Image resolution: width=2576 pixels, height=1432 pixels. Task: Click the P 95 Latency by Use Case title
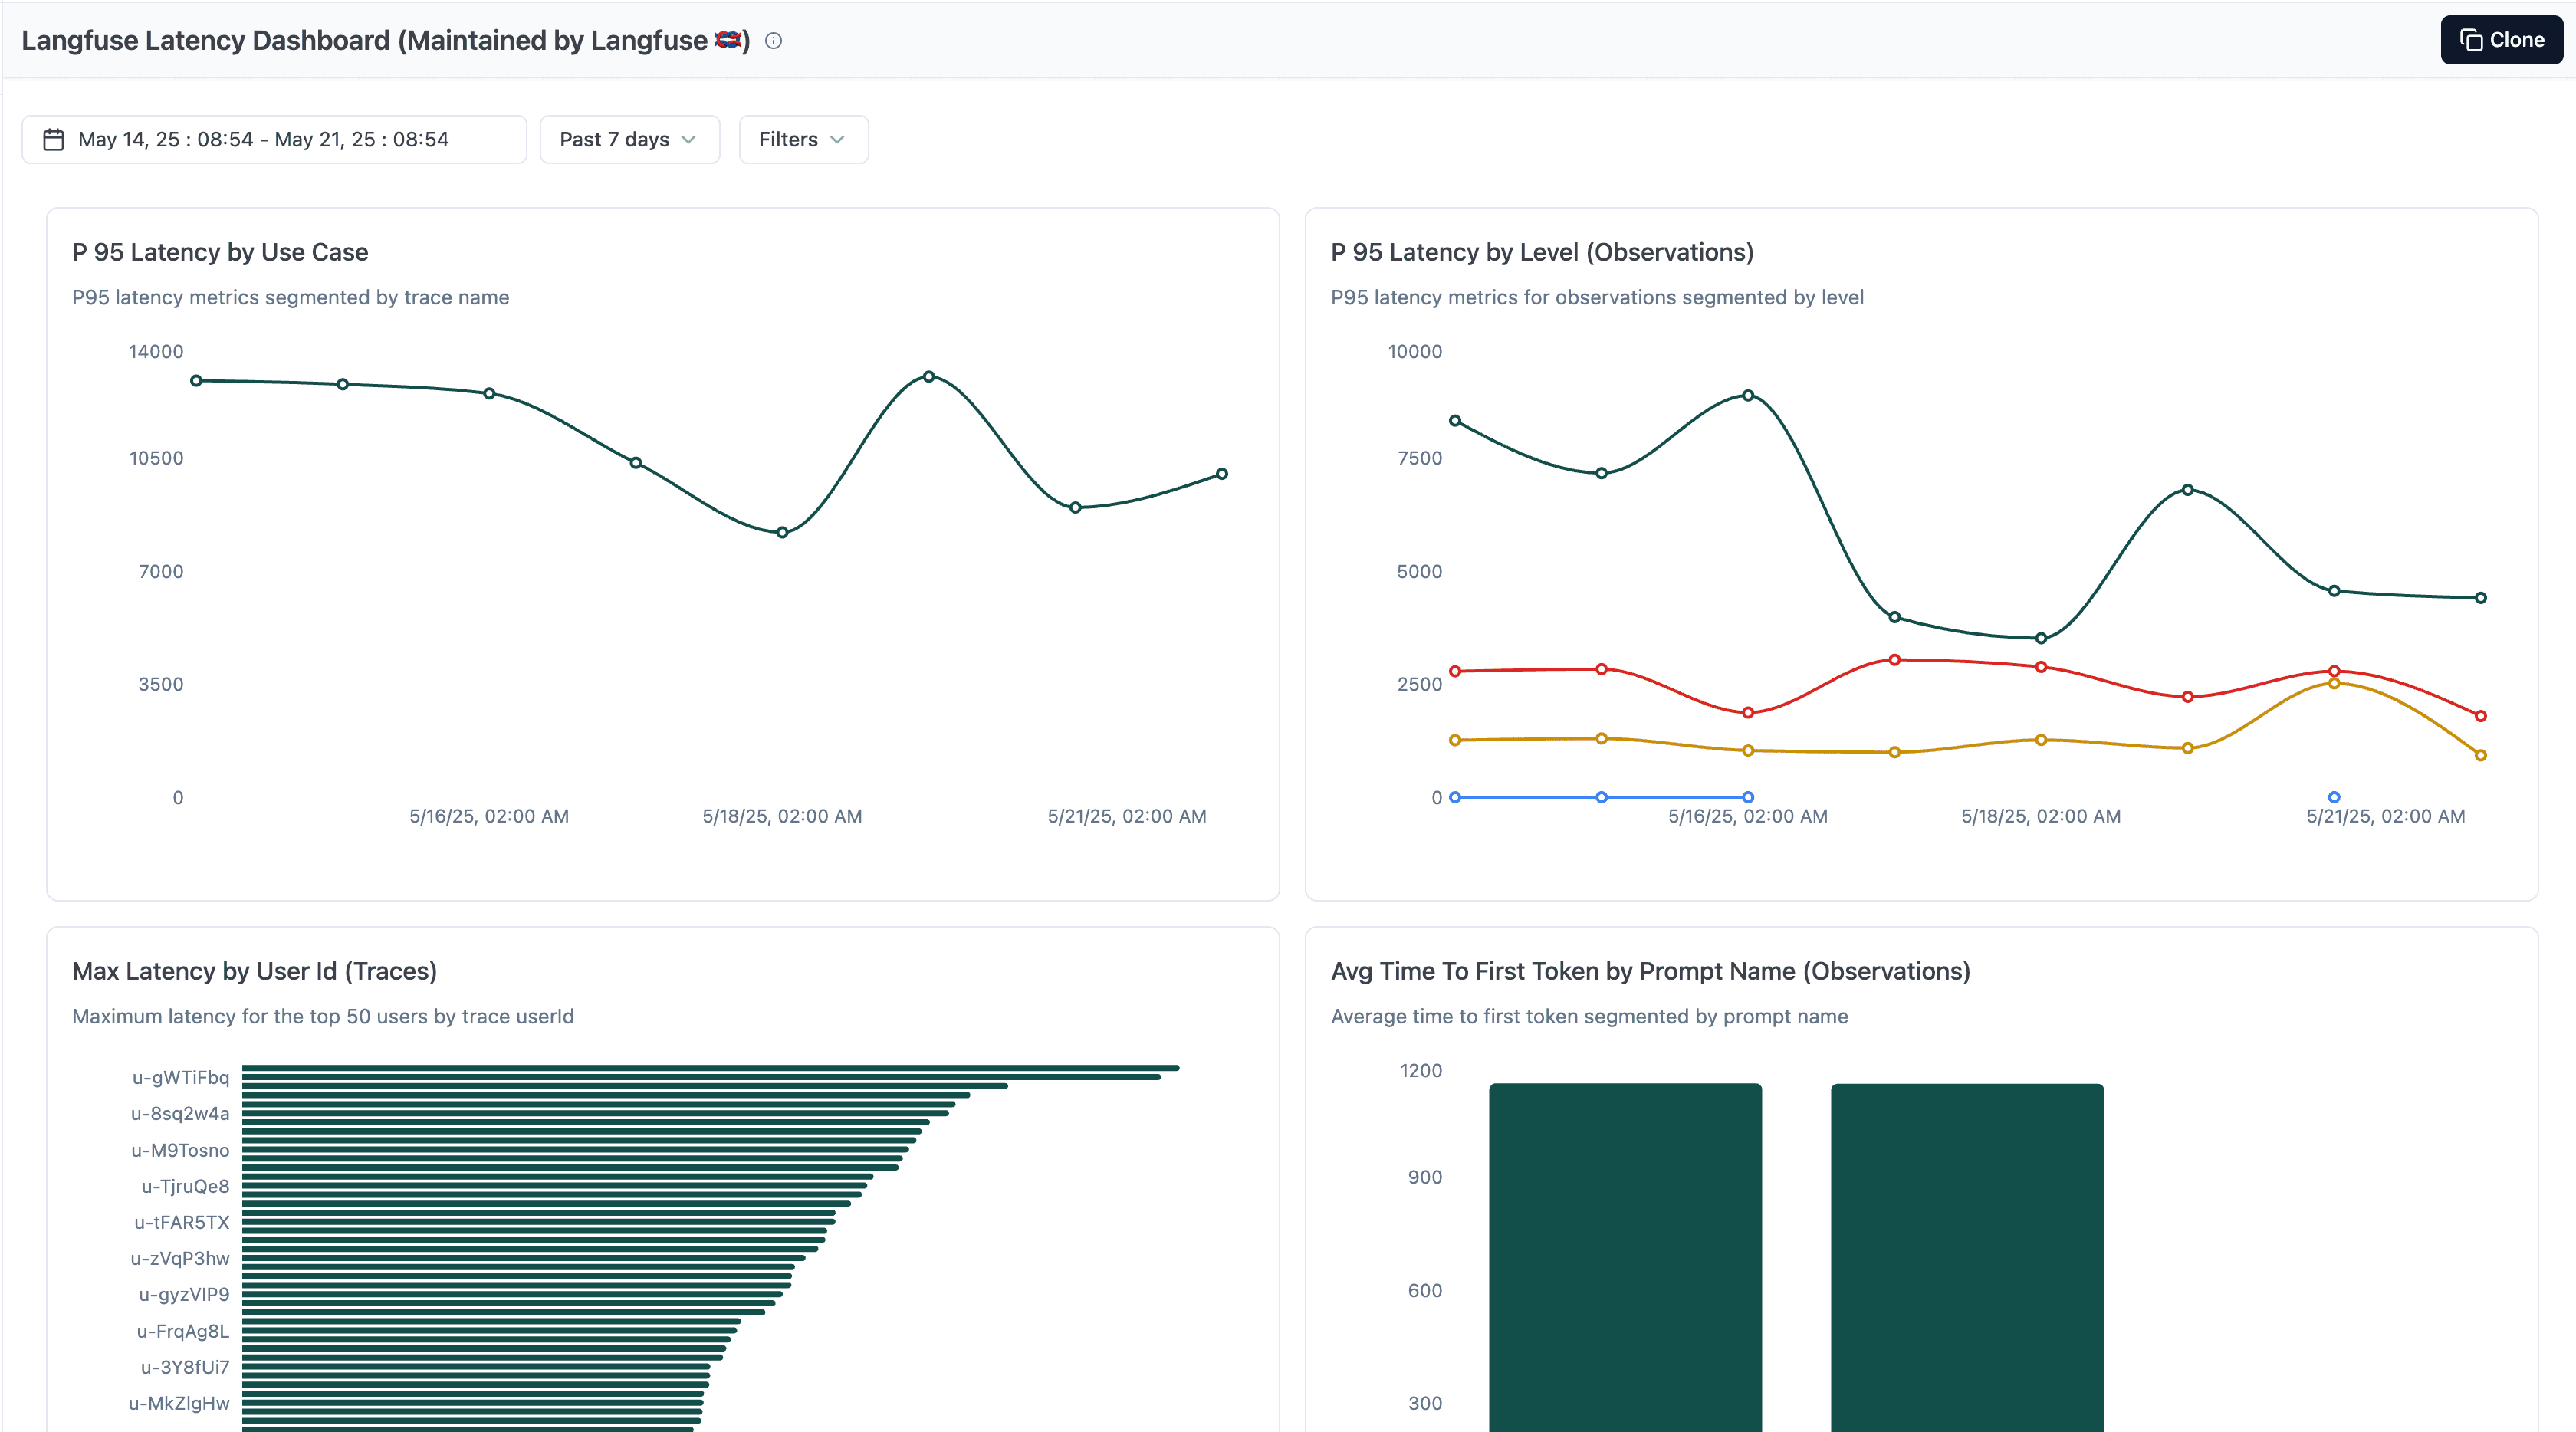[x=220, y=252]
